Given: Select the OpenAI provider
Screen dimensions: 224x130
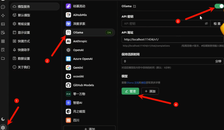Looking at the screenshot, I should [89, 50].
